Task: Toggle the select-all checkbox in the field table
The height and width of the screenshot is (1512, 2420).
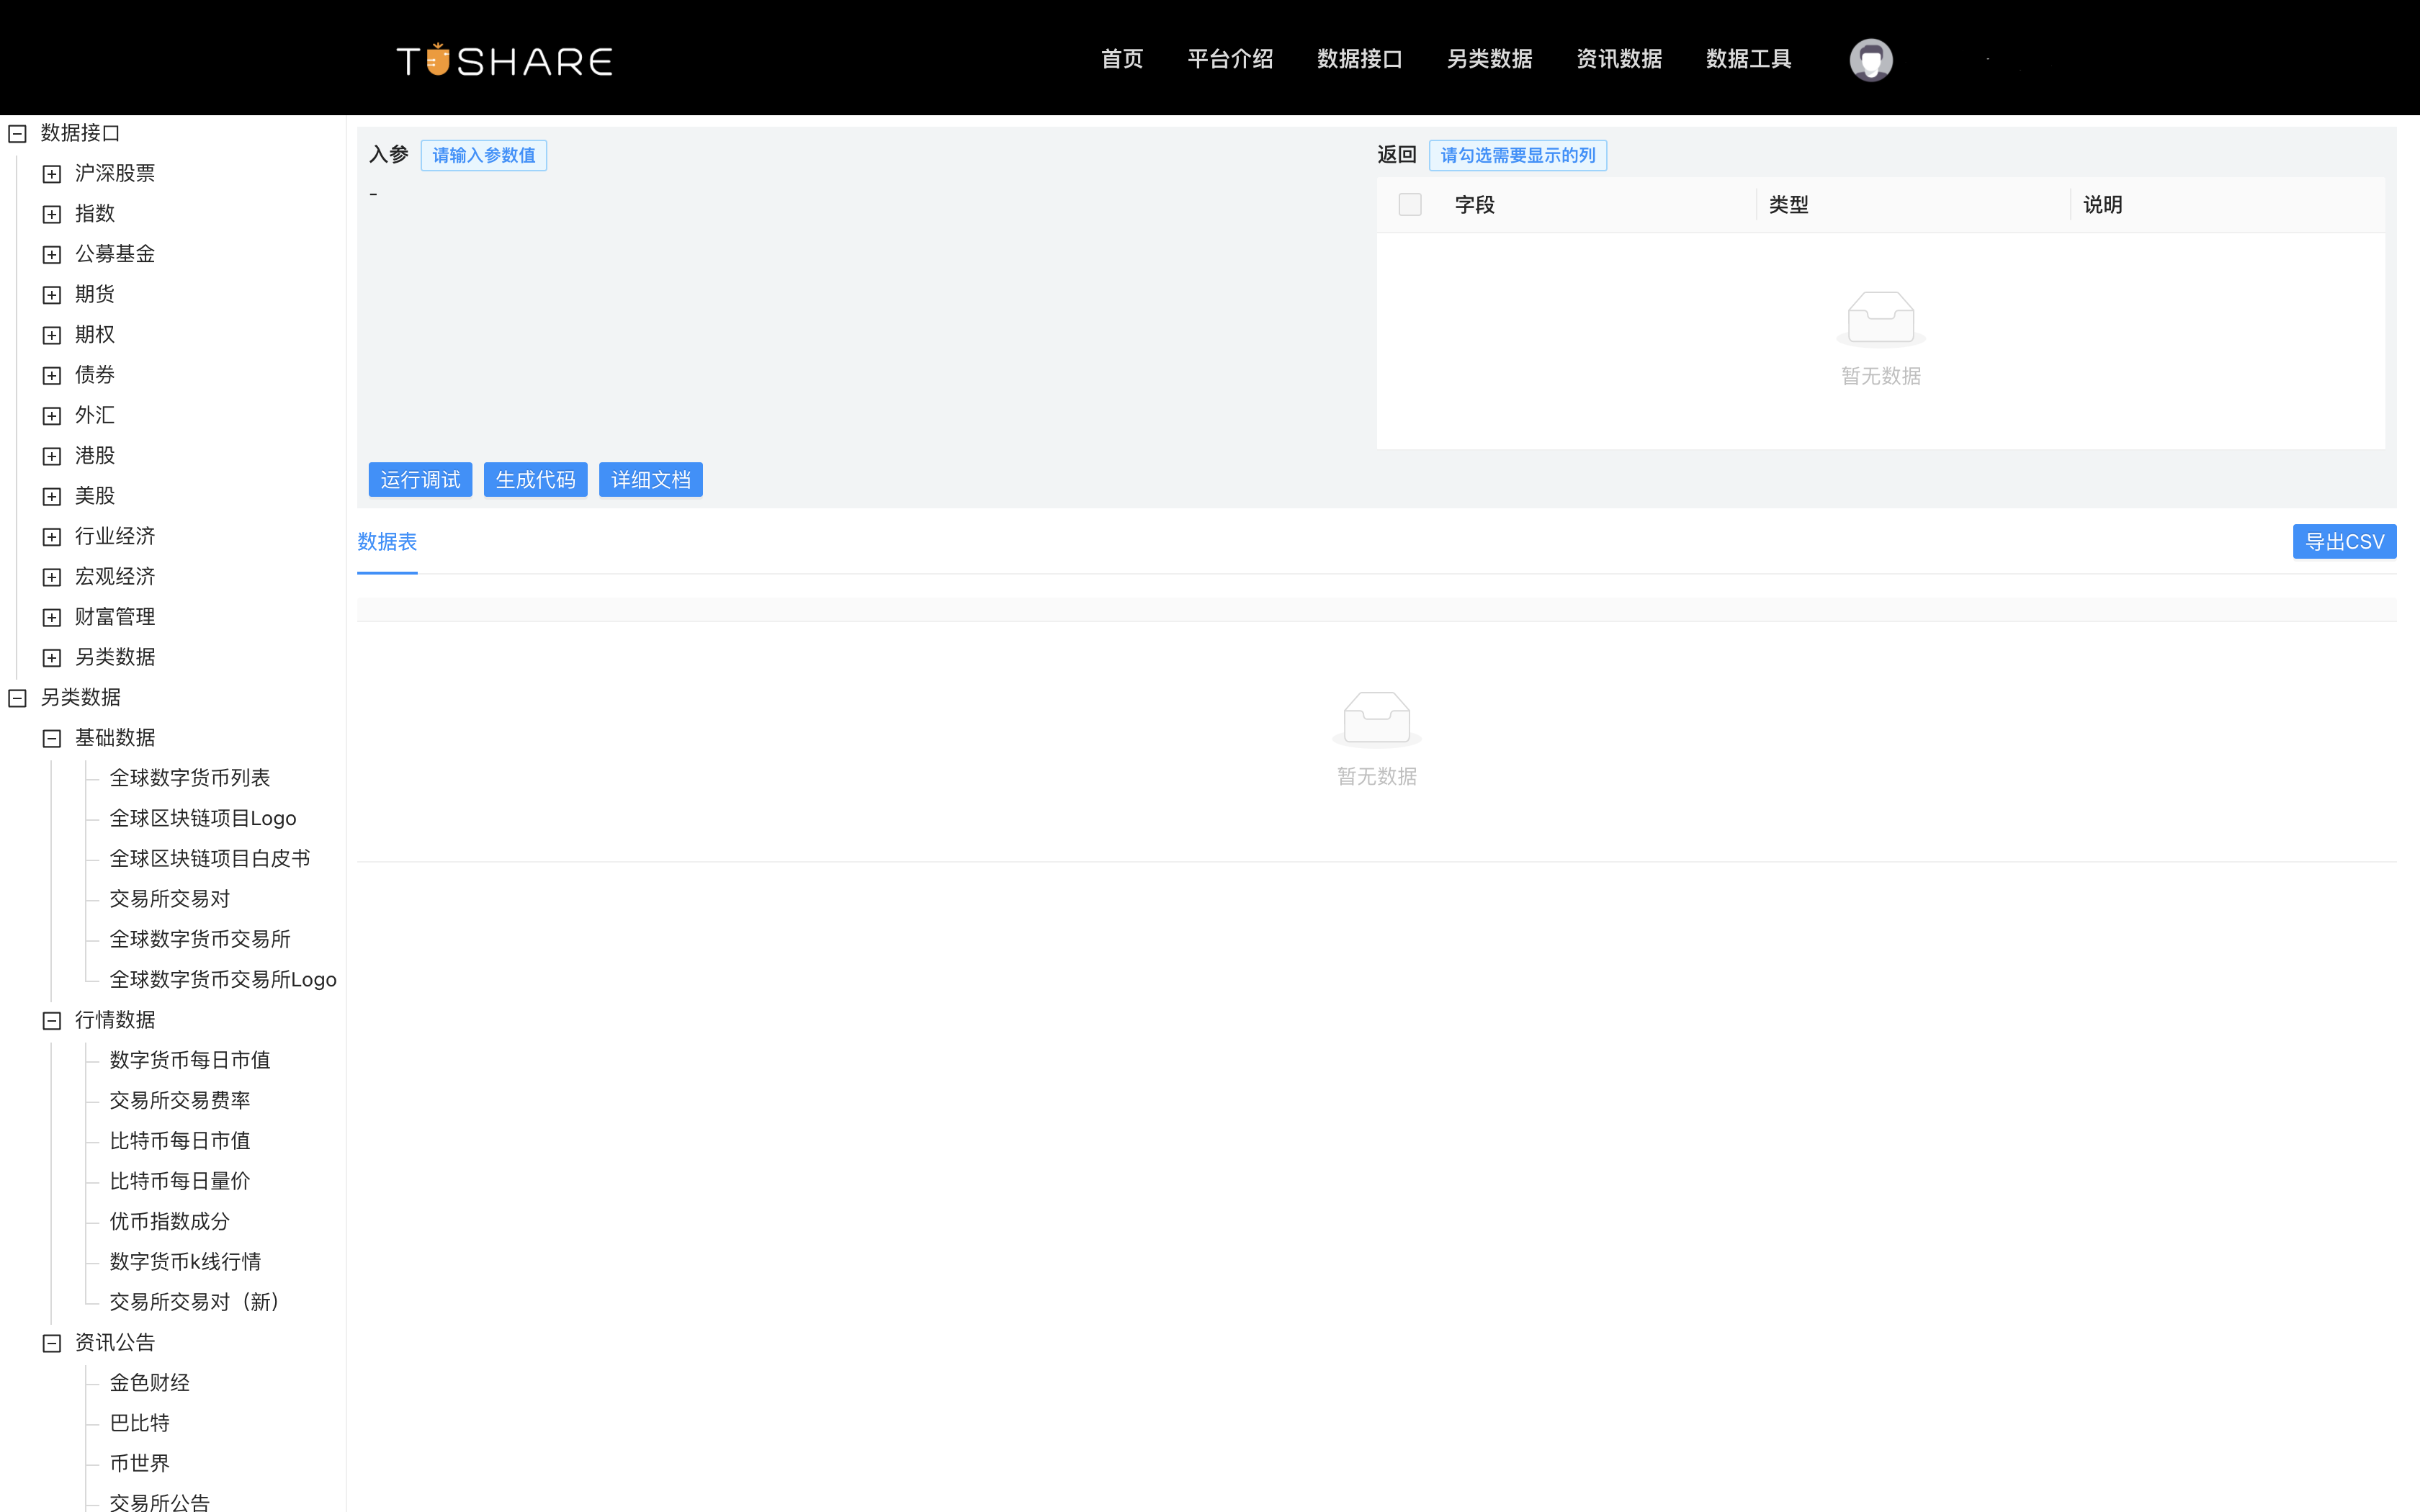Action: click(1410, 204)
